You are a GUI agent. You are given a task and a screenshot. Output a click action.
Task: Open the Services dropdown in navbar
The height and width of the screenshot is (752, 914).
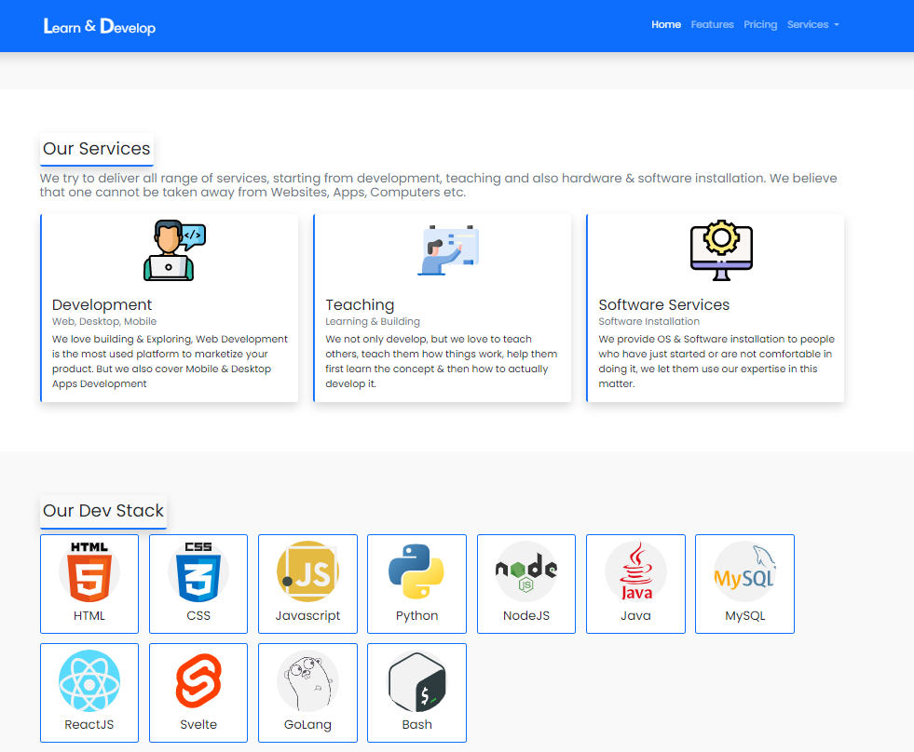(x=813, y=24)
